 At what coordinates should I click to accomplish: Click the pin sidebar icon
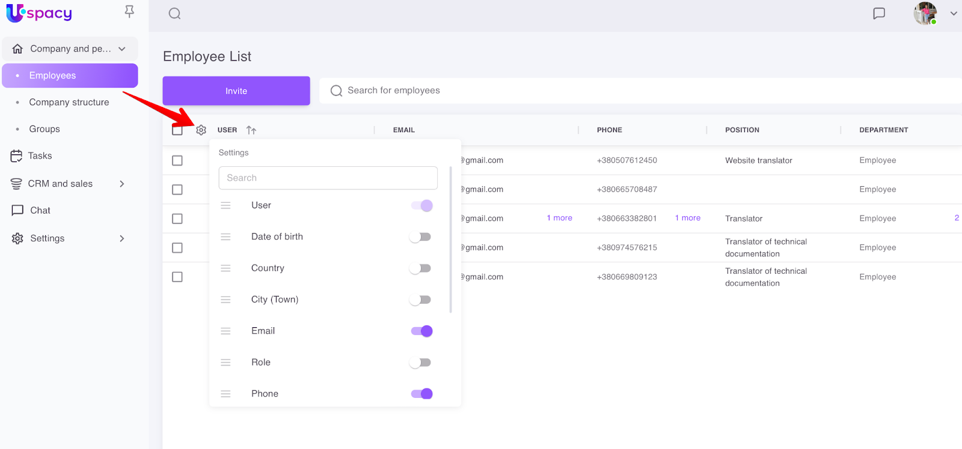[129, 11]
